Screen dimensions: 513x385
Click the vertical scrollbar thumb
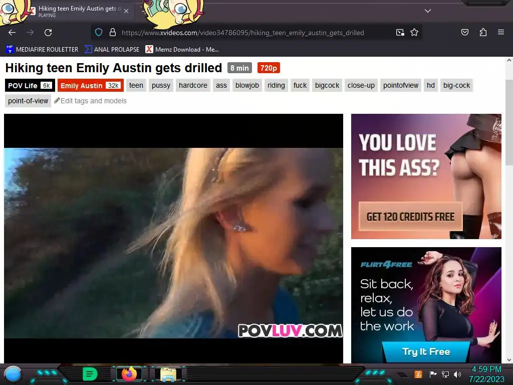tap(509, 123)
